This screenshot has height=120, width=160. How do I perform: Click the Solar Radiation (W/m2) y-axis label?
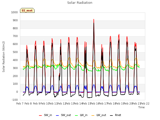click(3, 57)
